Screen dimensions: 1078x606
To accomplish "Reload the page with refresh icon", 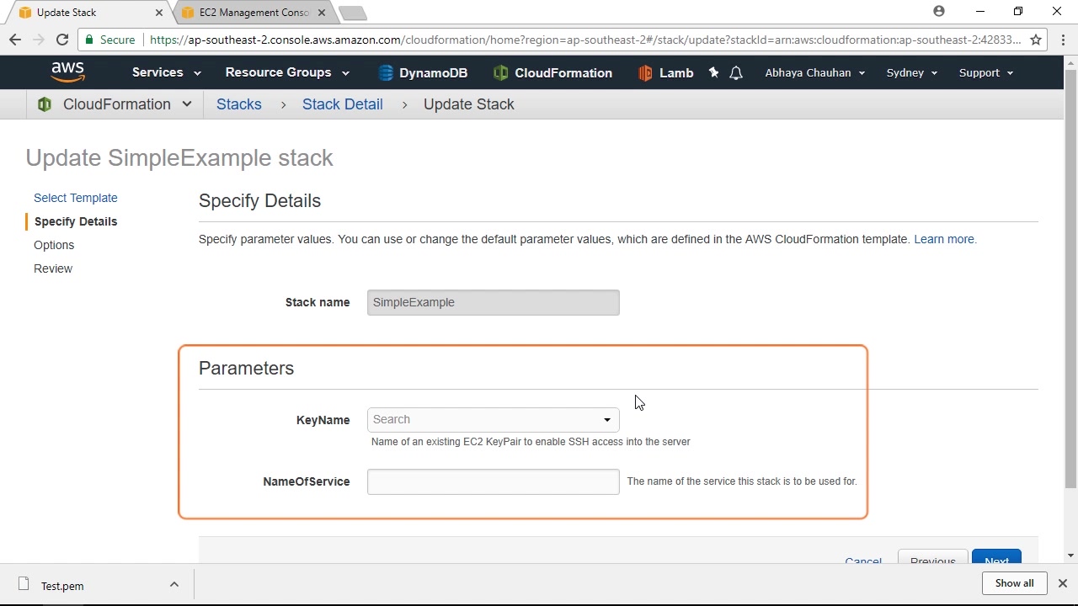I will point(61,40).
